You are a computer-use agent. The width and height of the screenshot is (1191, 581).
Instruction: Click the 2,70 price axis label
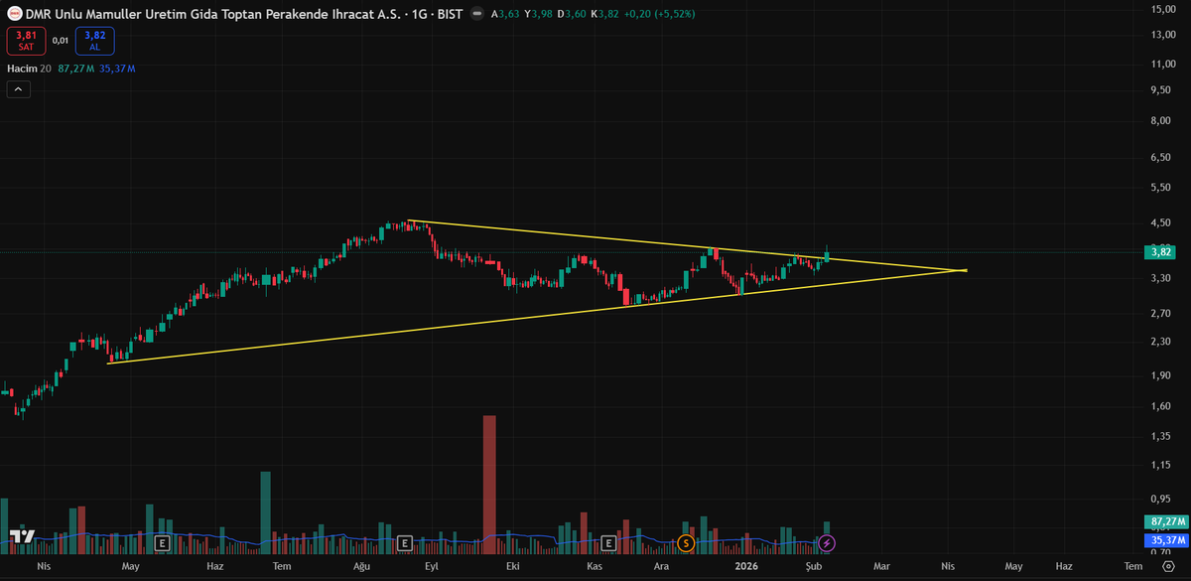coord(1162,314)
